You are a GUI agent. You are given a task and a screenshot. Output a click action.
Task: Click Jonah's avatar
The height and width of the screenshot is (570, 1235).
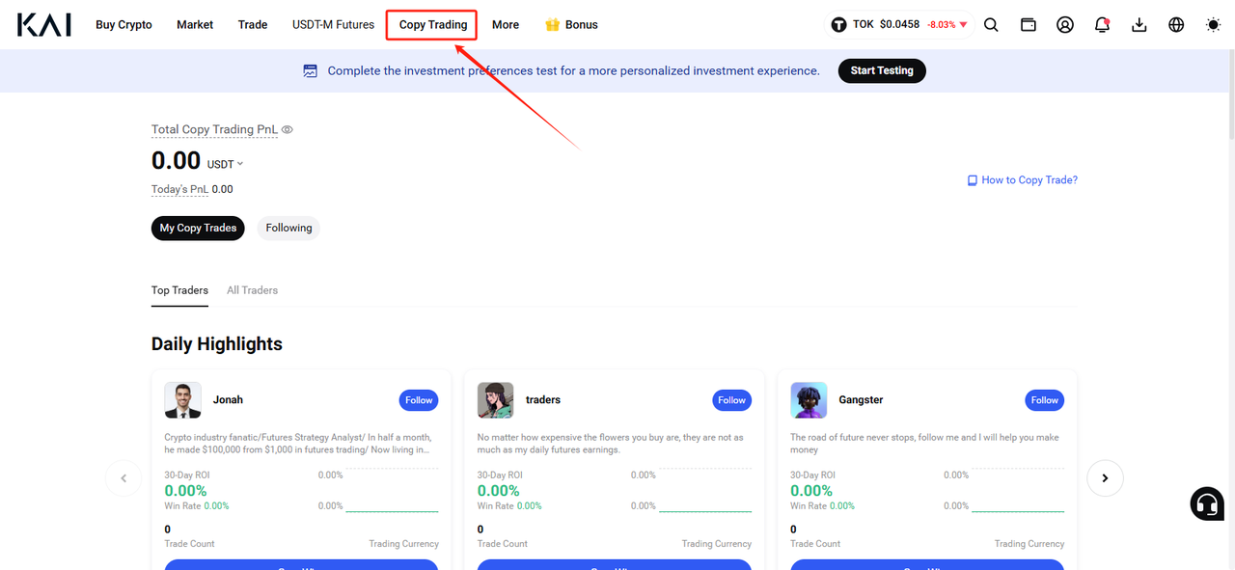coord(182,400)
